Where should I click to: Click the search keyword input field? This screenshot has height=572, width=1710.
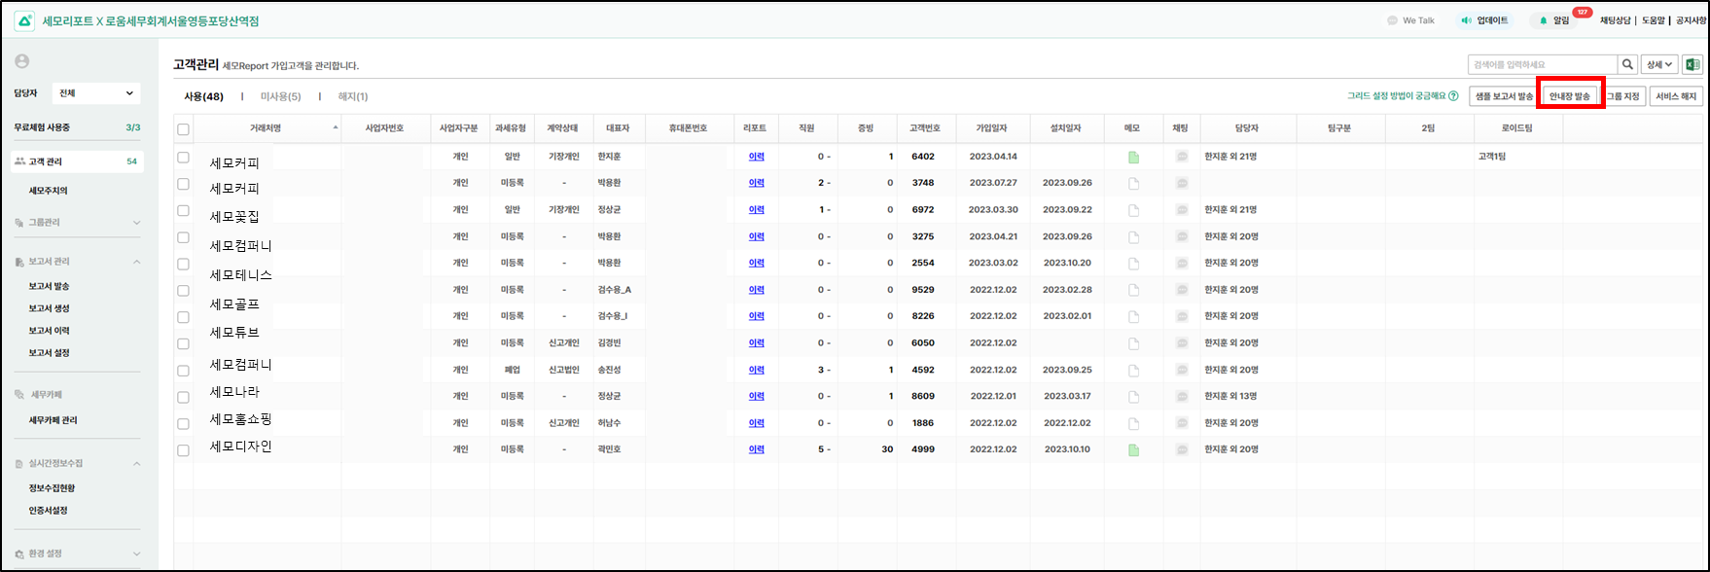pyautogui.click(x=1542, y=65)
